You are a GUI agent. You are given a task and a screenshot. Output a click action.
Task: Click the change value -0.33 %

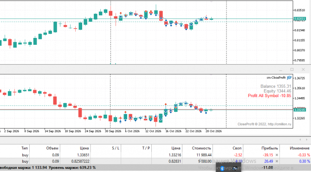tap(304, 155)
